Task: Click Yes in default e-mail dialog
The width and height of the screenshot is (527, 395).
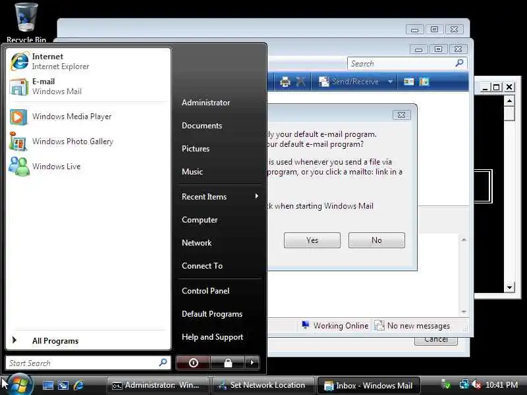Action: point(312,240)
